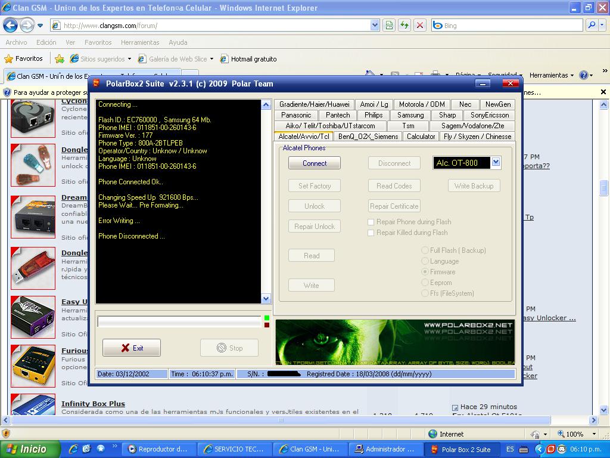
Task: Select Full Flash (Backup) radio option
Action: coord(425,250)
